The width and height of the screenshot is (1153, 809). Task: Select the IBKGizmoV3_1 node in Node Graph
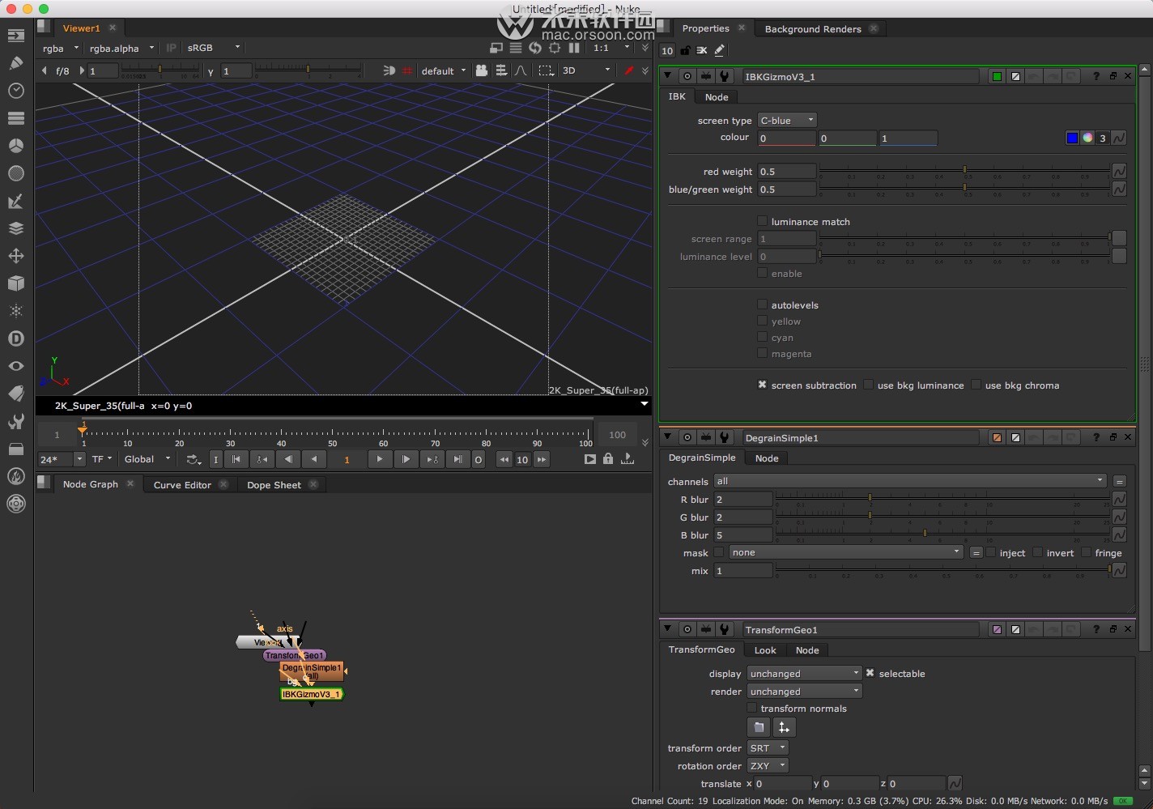click(x=312, y=694)
